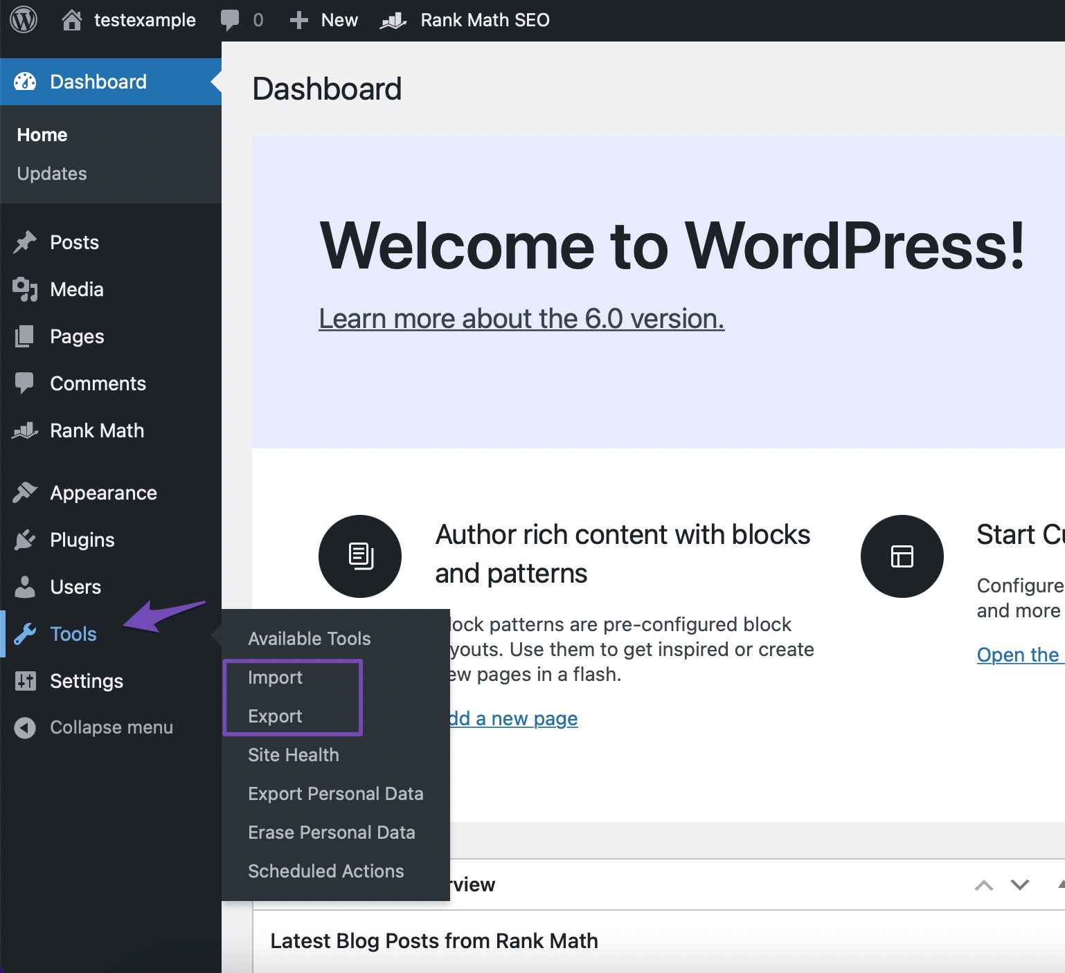
Task: Click the Rank Math SEO icon in admin bar
Action: (393, 21)
